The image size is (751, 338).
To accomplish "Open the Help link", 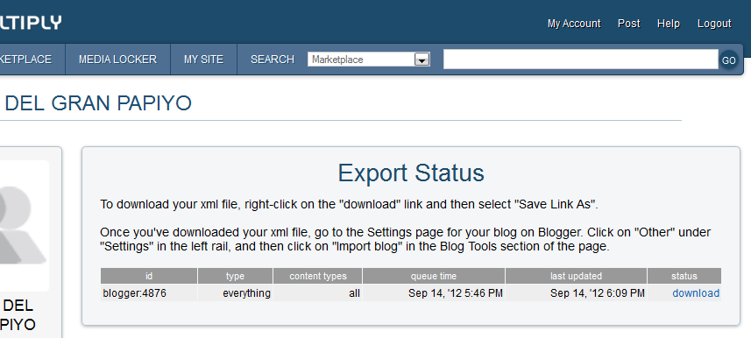I will pos(668,24).
